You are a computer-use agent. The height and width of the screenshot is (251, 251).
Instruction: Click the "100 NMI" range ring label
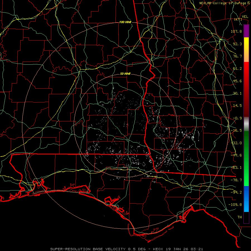pyautogui.click(x=125, y=22)
